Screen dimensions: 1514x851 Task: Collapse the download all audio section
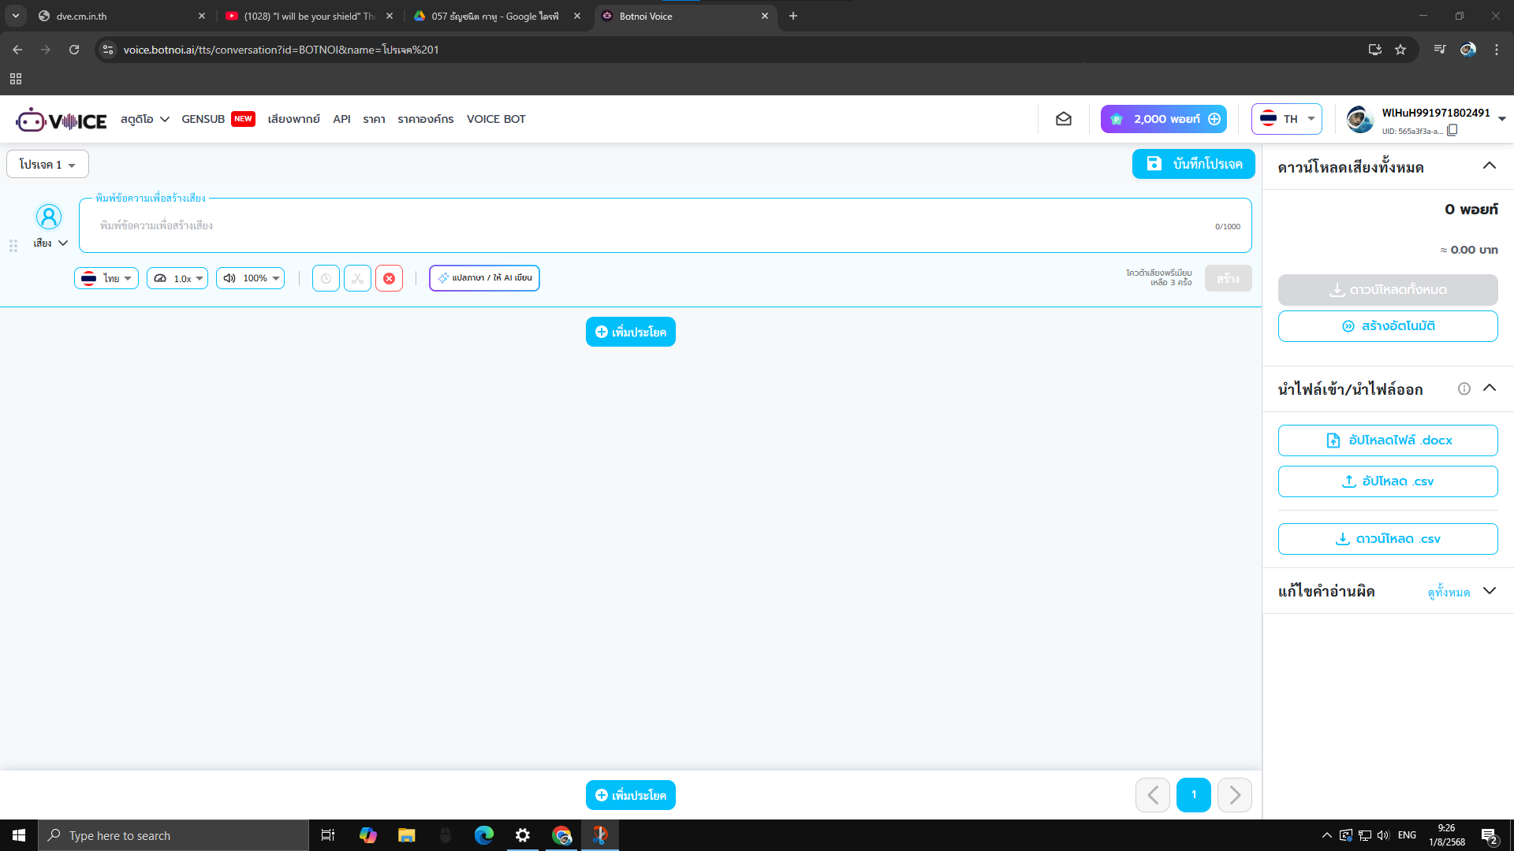(1489, 165)
